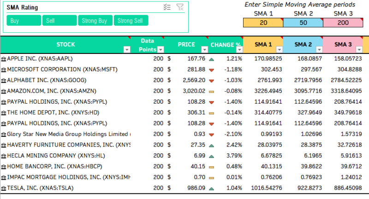Select Apple's price cell 167.76

pos(186,59)
